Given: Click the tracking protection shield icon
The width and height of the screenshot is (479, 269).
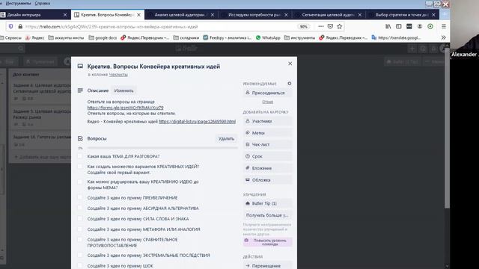Looking at the screenshot, I should pyautogui.click(x=11, y=27).
